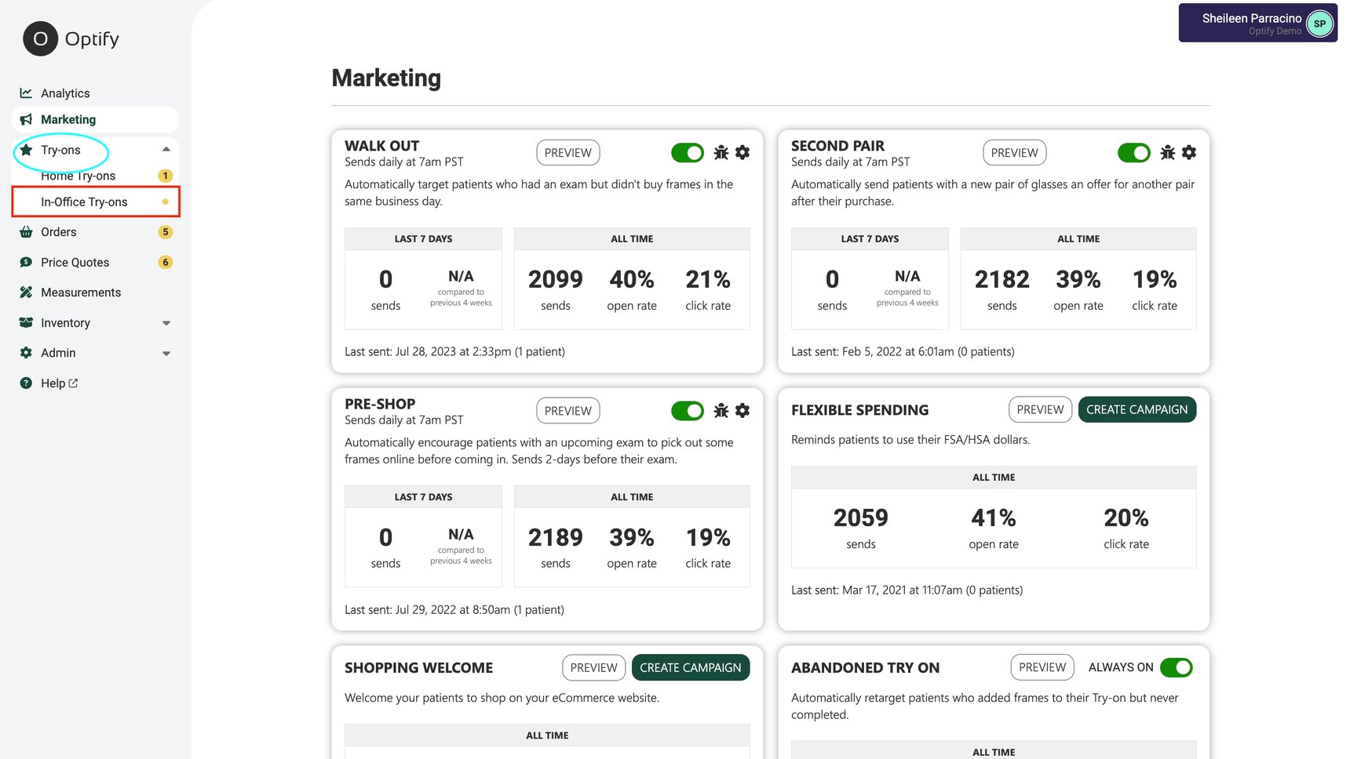Click the SP user avatar
Image resolution: width=1350 pixels, height=759 pixels.
pos(1319,24)
